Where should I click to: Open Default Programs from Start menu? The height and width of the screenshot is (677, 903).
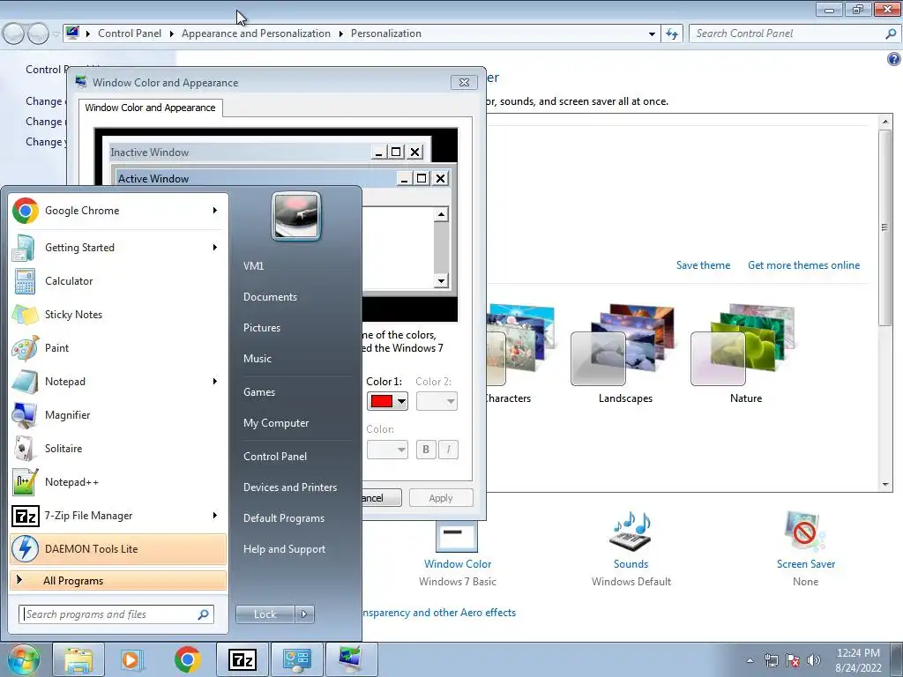pos(284,518)
